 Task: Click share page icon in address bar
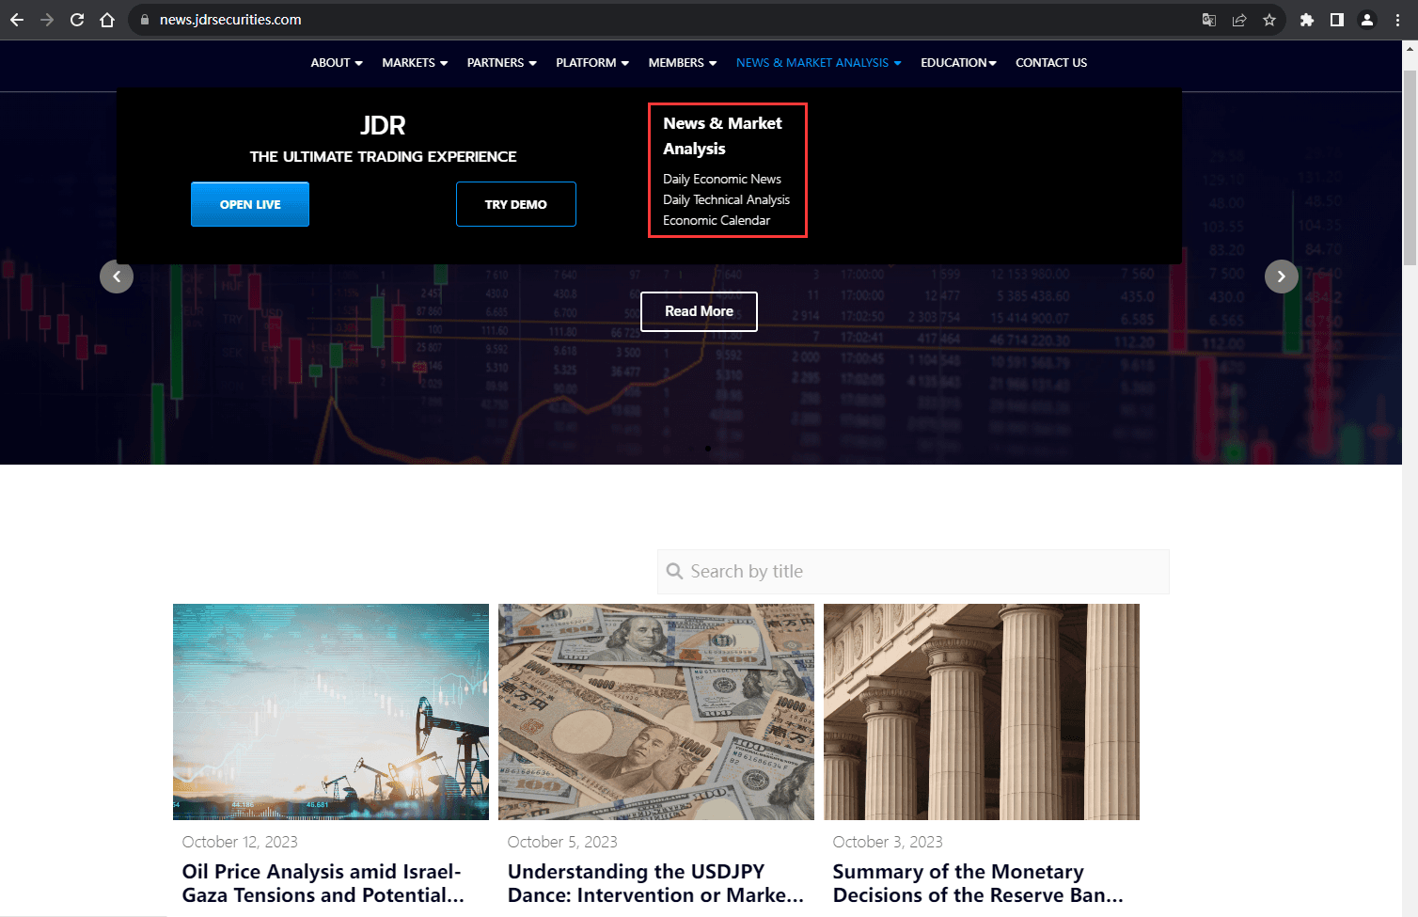point(1239,20)
